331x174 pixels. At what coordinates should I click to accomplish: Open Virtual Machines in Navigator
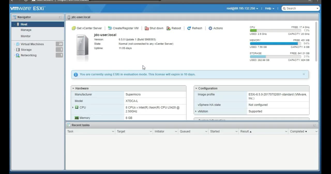point(32,44)
